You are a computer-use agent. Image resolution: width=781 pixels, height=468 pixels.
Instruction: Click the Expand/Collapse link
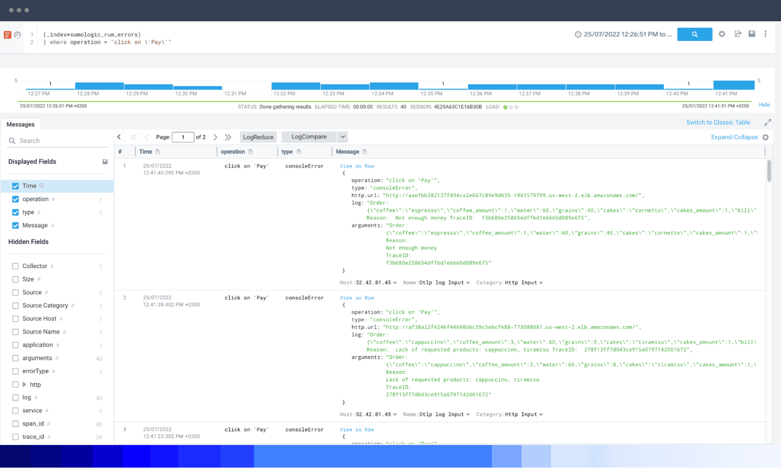[x=734, y=137]
